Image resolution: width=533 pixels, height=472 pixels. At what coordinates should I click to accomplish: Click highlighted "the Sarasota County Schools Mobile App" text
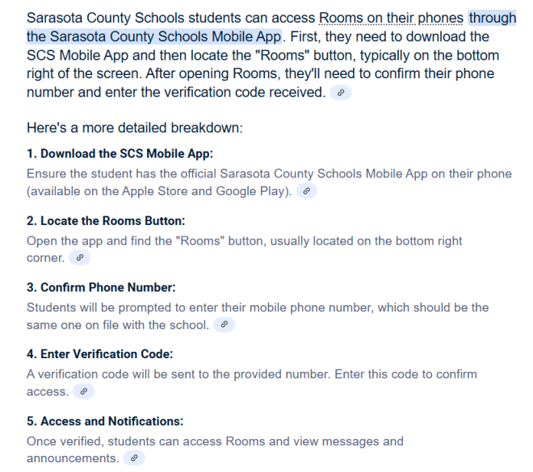(153, 36)
